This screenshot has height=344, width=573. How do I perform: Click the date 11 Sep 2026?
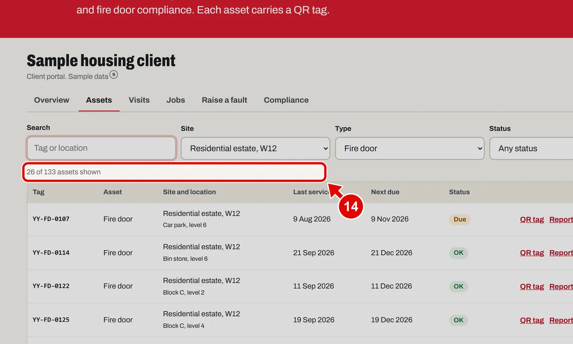click(314, 286)
